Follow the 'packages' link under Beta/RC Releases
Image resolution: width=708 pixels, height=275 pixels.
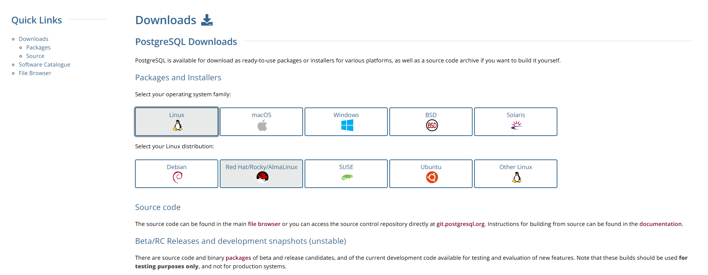point(238,258)
